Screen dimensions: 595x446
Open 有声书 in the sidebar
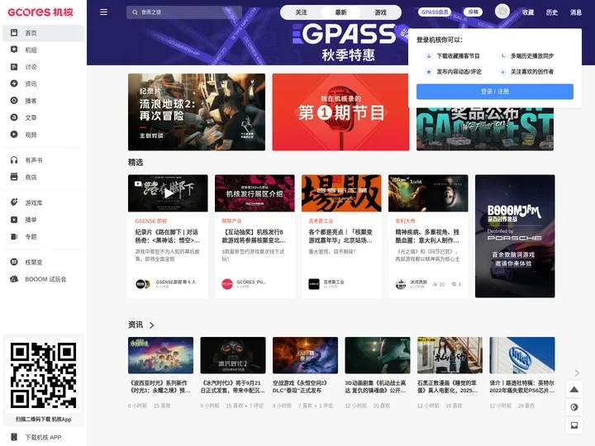pos(43,160)
